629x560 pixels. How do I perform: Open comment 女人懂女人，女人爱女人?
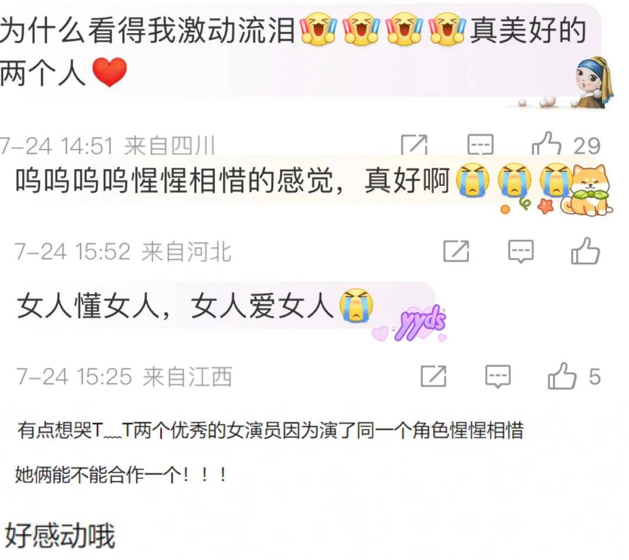pyautogui.click(x=195, y=306)
